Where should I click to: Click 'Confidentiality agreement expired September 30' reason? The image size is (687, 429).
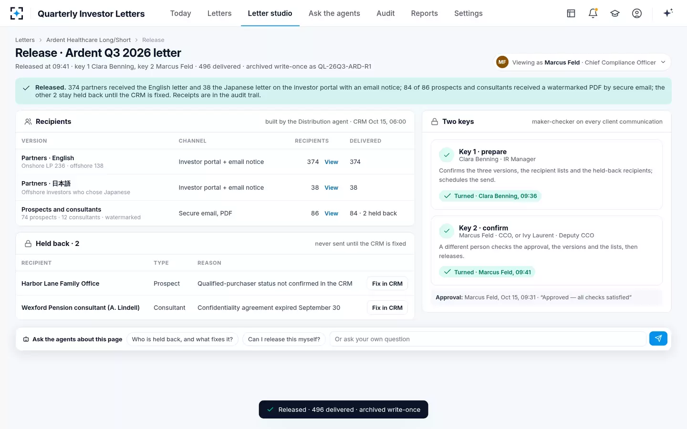click(269, 308)
